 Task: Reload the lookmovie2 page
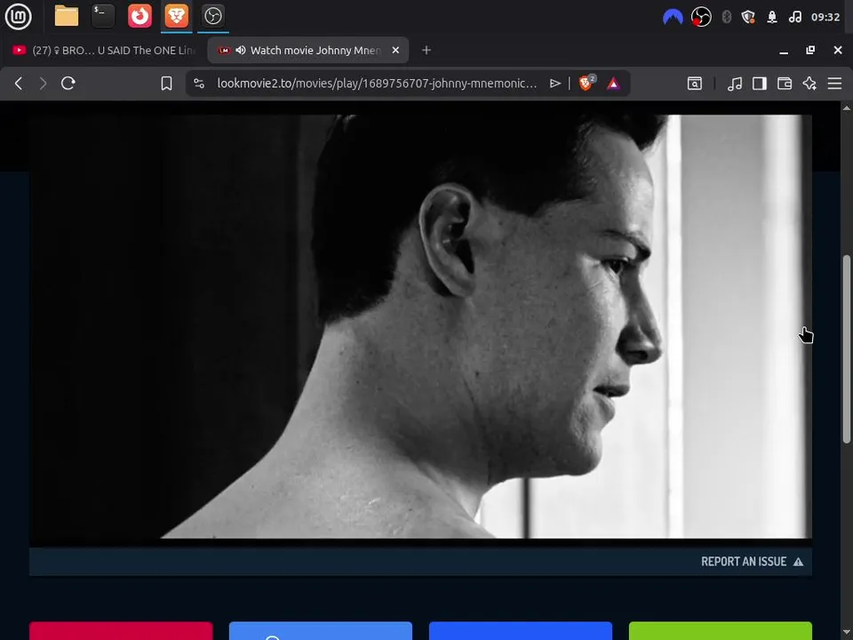coord(68,84)
